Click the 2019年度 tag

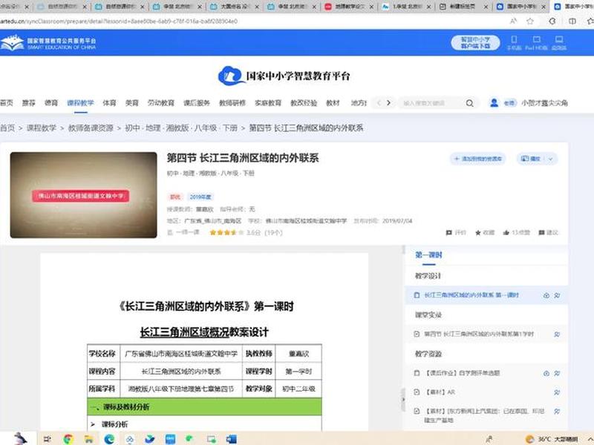point(200,197)
